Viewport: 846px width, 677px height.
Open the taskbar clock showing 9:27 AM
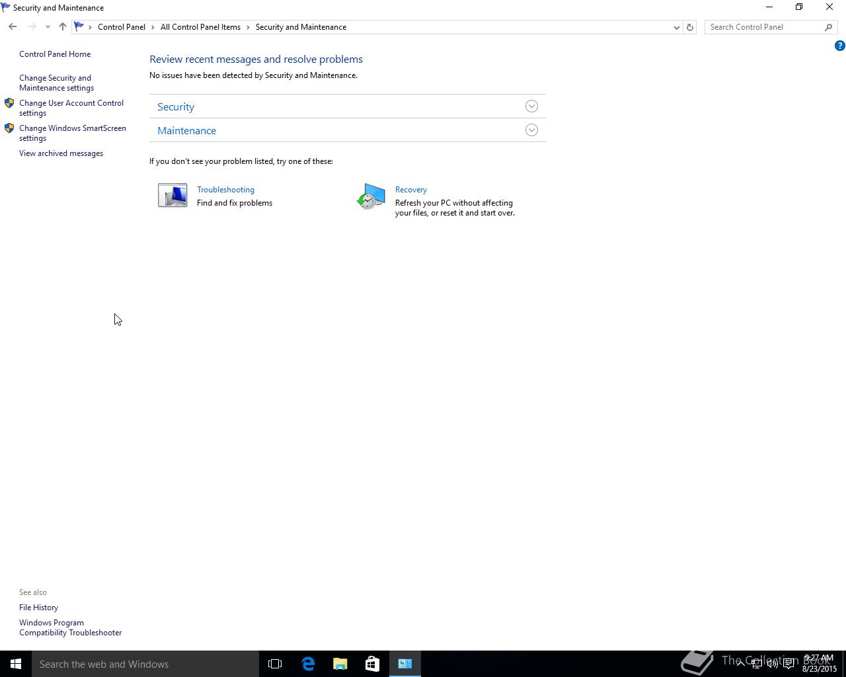coord(820,664)
